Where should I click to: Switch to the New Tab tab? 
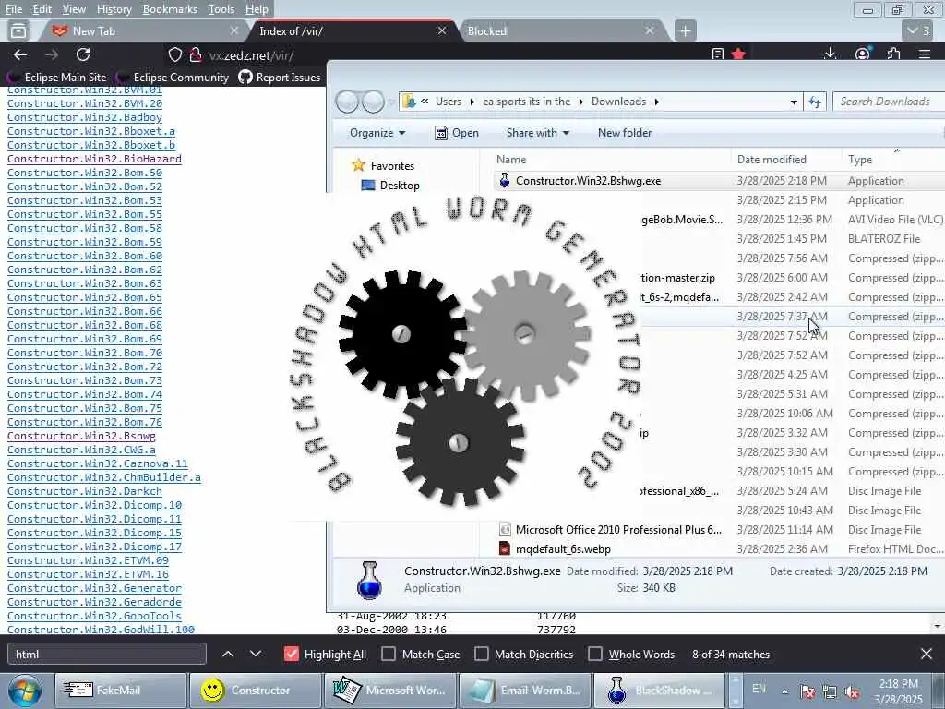click(143, 30)
